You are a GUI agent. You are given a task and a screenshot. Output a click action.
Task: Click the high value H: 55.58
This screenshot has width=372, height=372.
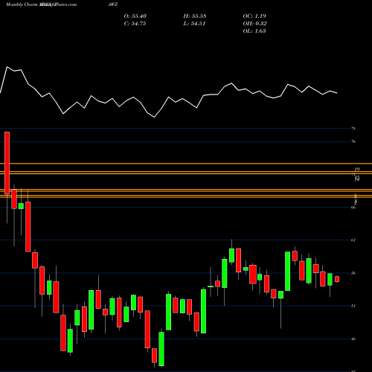(195, 16)
